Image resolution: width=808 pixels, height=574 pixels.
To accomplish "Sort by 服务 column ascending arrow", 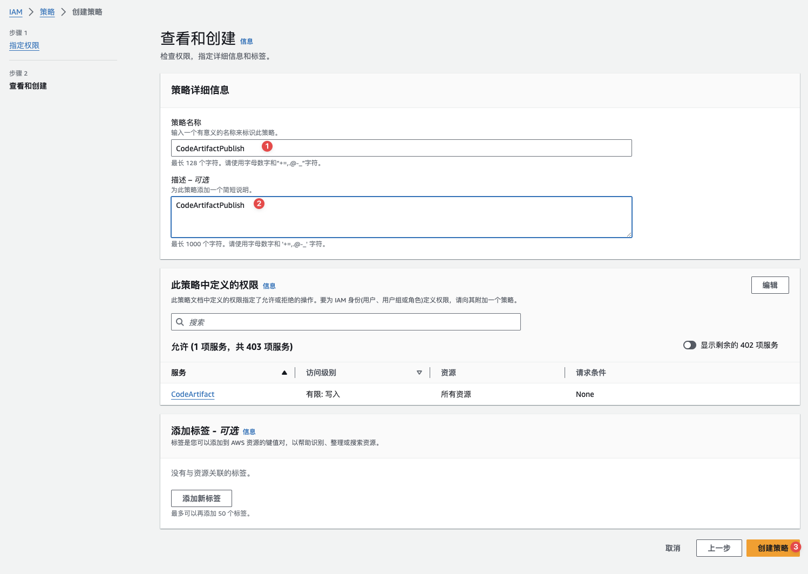I will tap(284, 373).
